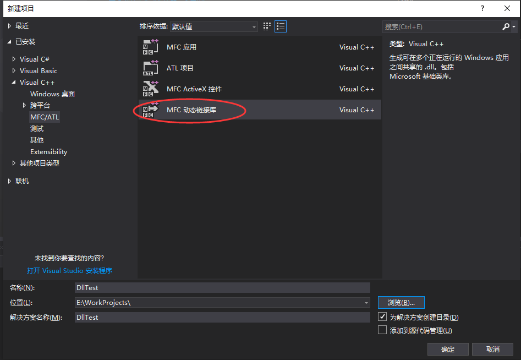This screenshot has width=521, height=360.
Task: Click the 确定 button
Action: 448,349
